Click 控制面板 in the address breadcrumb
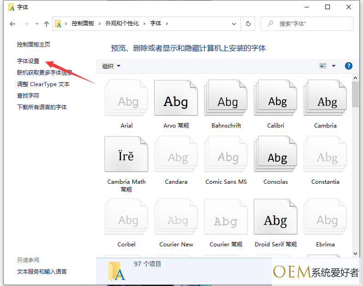 (x=82, y=23)
